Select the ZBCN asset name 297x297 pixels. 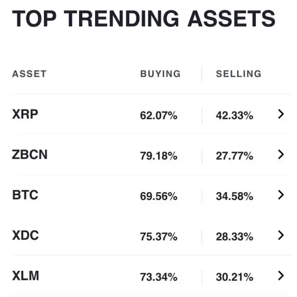click(x=30, y=154)
